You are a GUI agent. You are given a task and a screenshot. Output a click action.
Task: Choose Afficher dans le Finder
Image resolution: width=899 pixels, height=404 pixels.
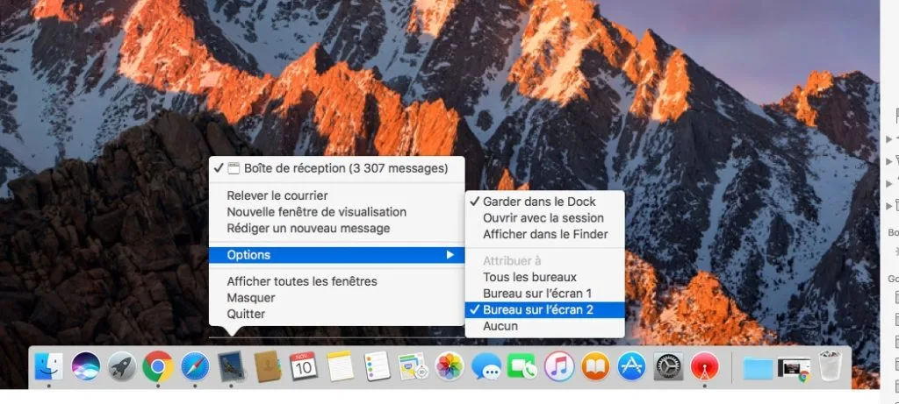[544, 234]
